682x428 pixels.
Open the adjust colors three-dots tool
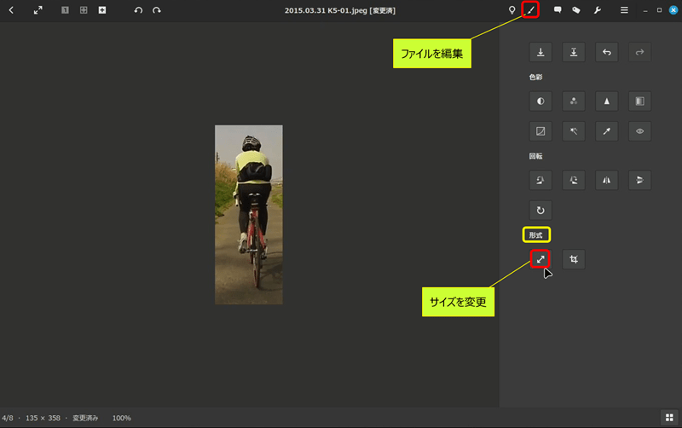pyautogui.click(x=574, y=101)
